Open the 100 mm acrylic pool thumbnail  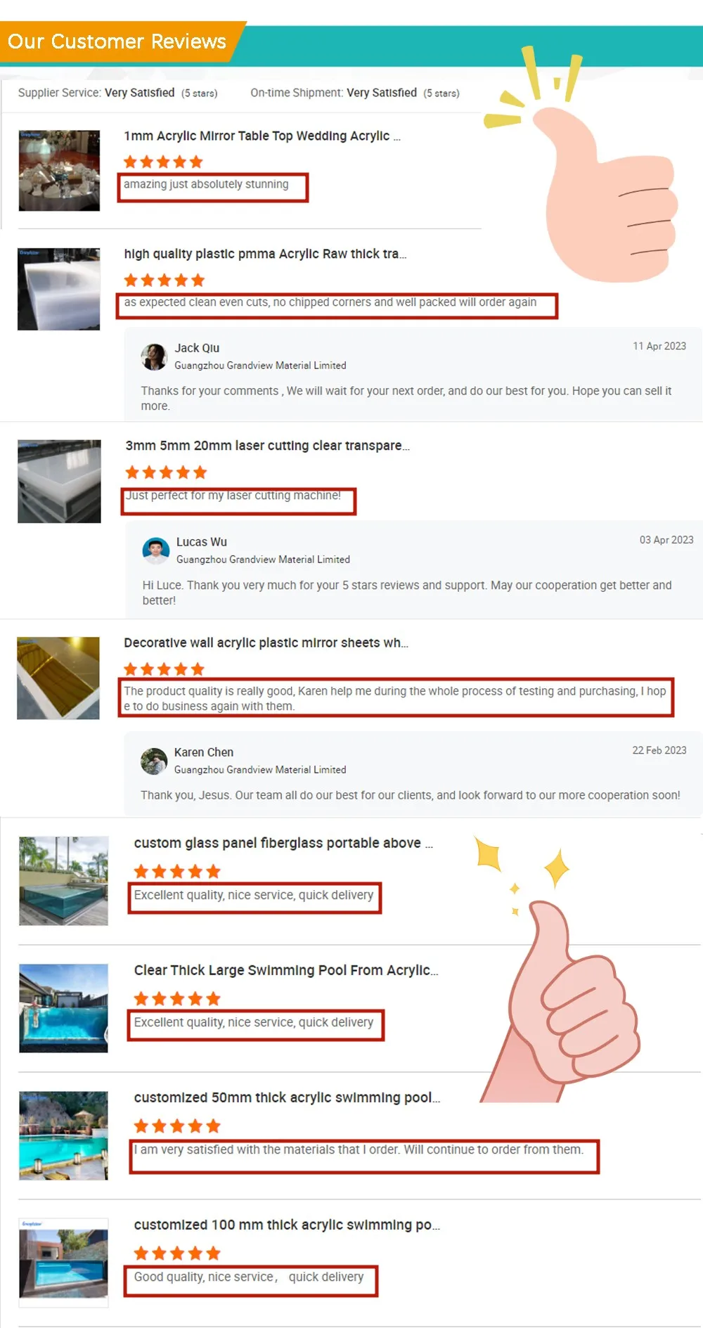(63, 1263)
